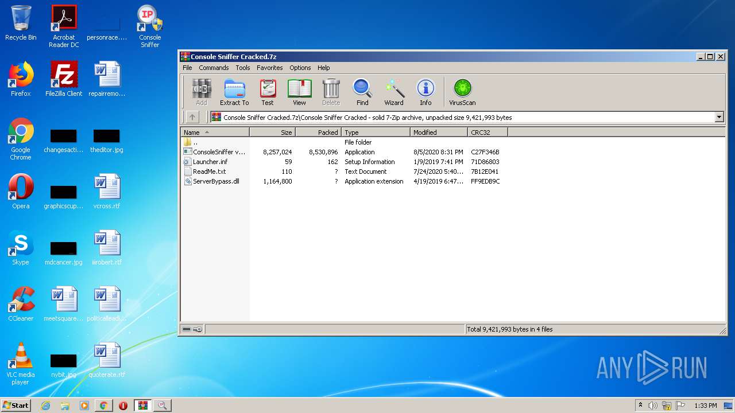
Task: Select the parent folder '..' row
Action: coord(345,142)
